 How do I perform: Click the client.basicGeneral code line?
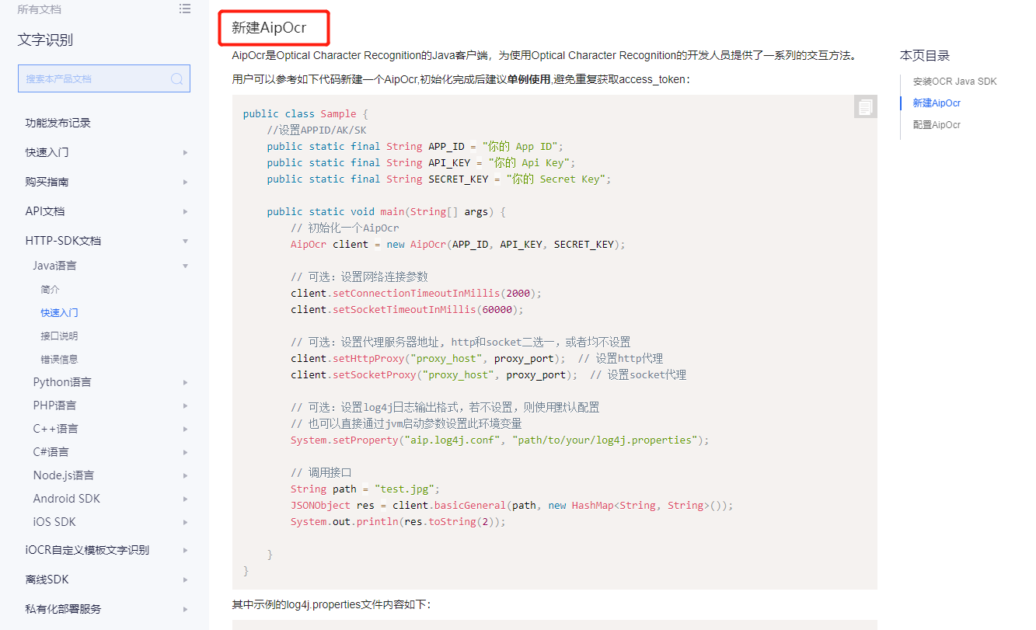tap(512, 506)
